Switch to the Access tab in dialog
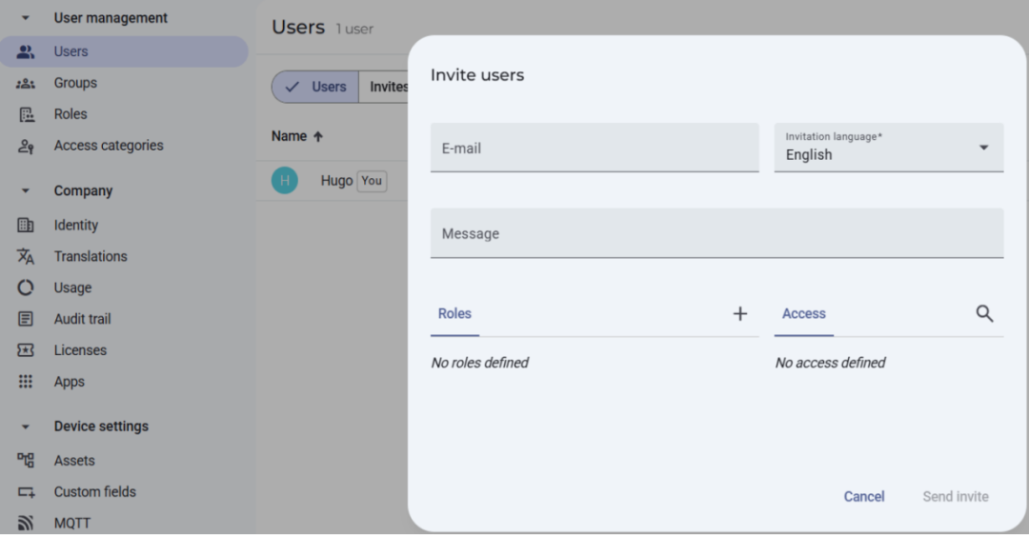This screenshot has height=535, width=1029. click(803, 314)
